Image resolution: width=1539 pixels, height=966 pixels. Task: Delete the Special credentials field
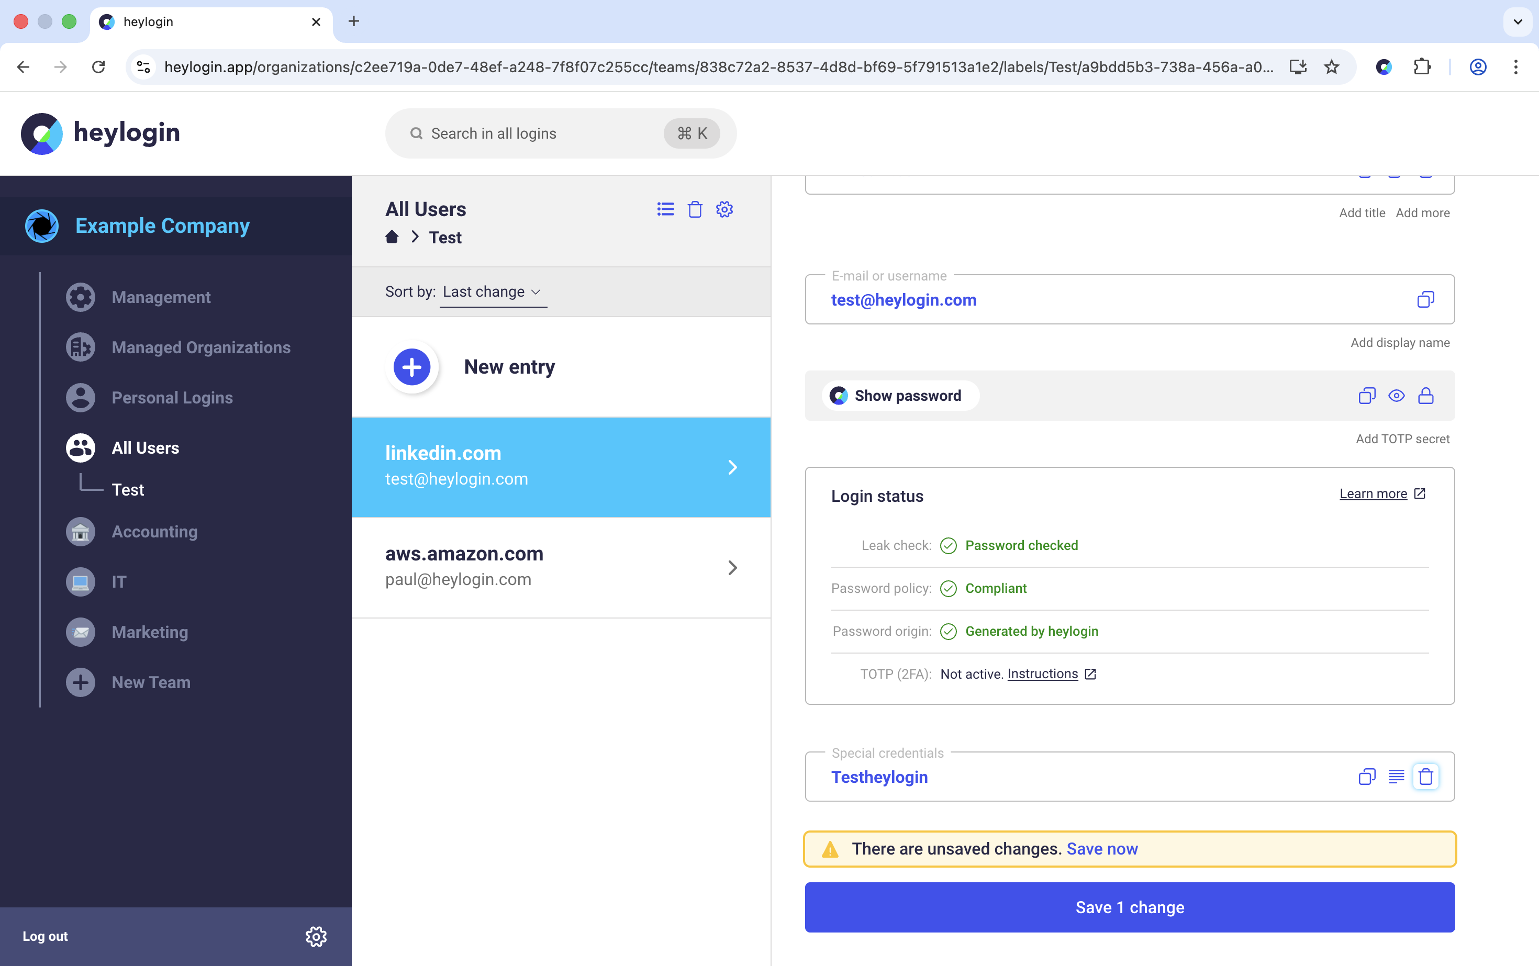click(x=1425, y=777)
